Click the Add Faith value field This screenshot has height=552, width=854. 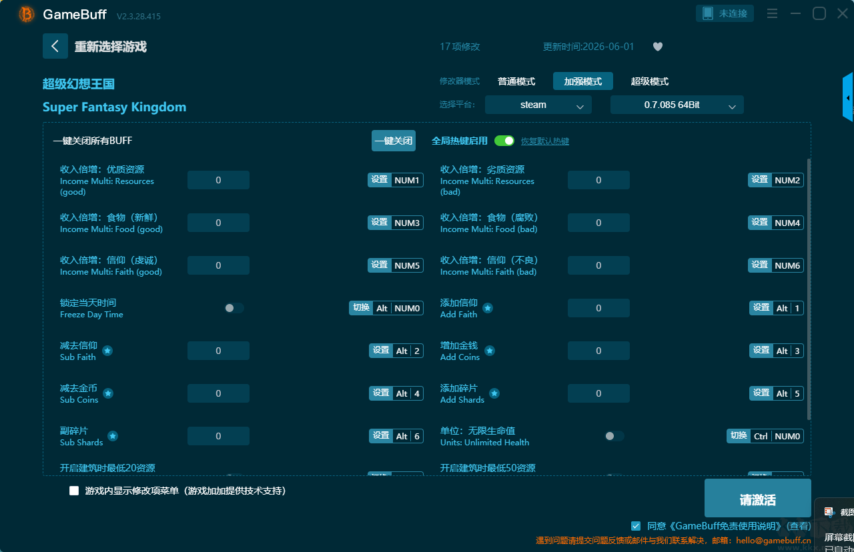tap(598, 308)
